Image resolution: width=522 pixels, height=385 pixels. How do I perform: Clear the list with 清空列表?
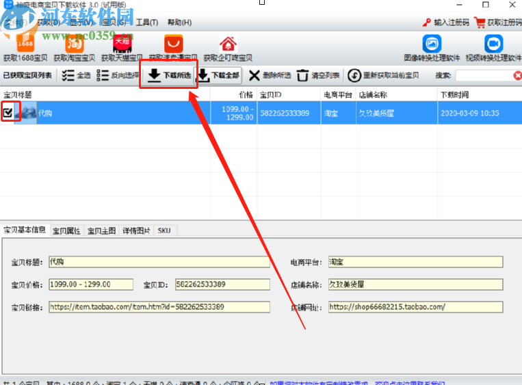click(x=318, y=75)
